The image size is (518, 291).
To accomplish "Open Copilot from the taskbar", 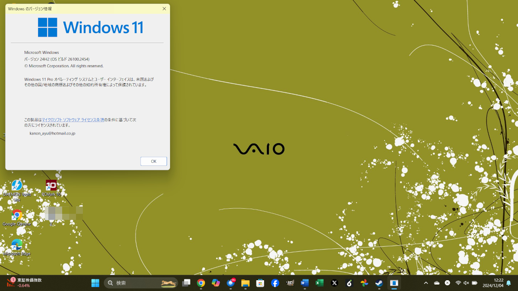I will pyautogui.click(x=216, y=283).
